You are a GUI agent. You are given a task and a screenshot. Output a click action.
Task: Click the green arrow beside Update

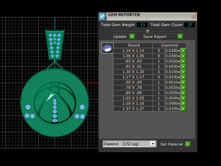tap(132, 36)
